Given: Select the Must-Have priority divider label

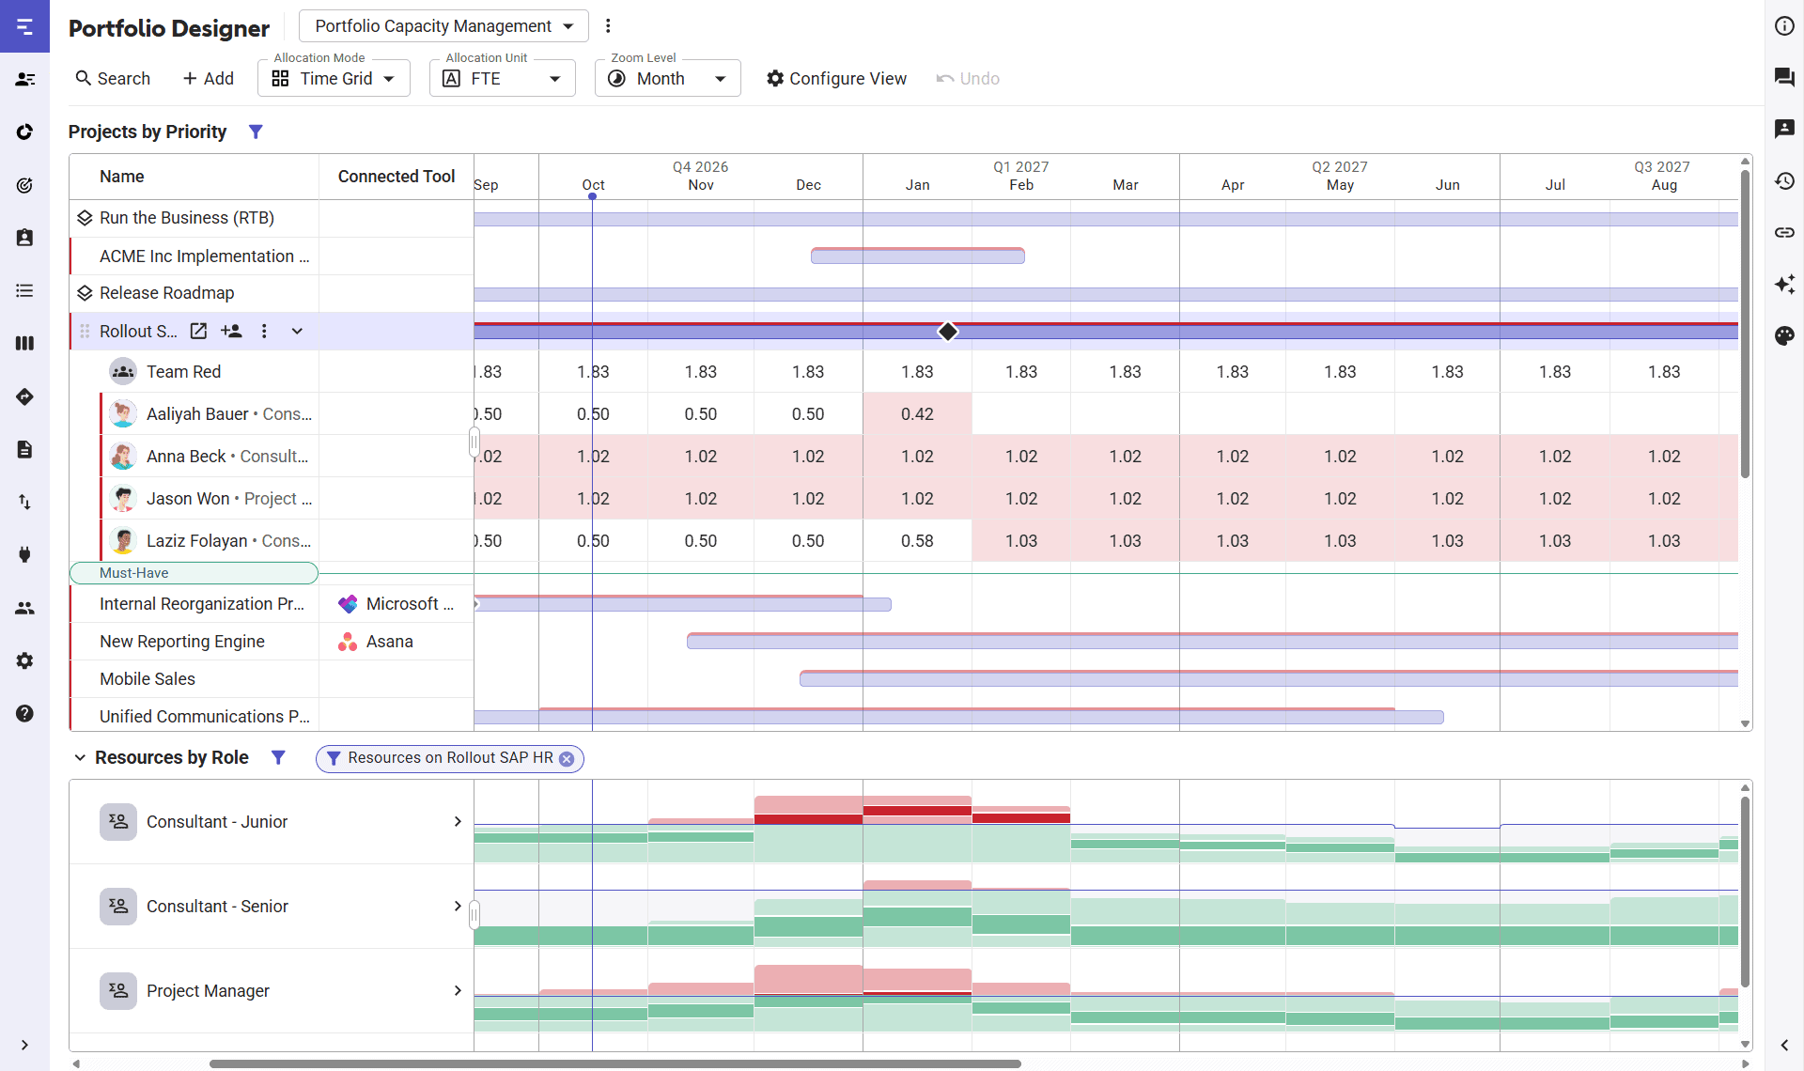Looking at the screenshot, I should coord(194,573).
